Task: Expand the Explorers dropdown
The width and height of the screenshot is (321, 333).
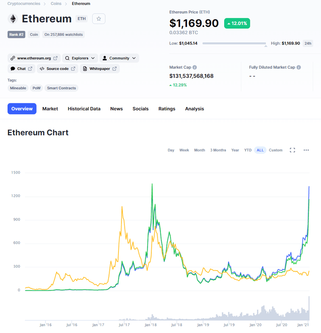Action: pos(80,58)
